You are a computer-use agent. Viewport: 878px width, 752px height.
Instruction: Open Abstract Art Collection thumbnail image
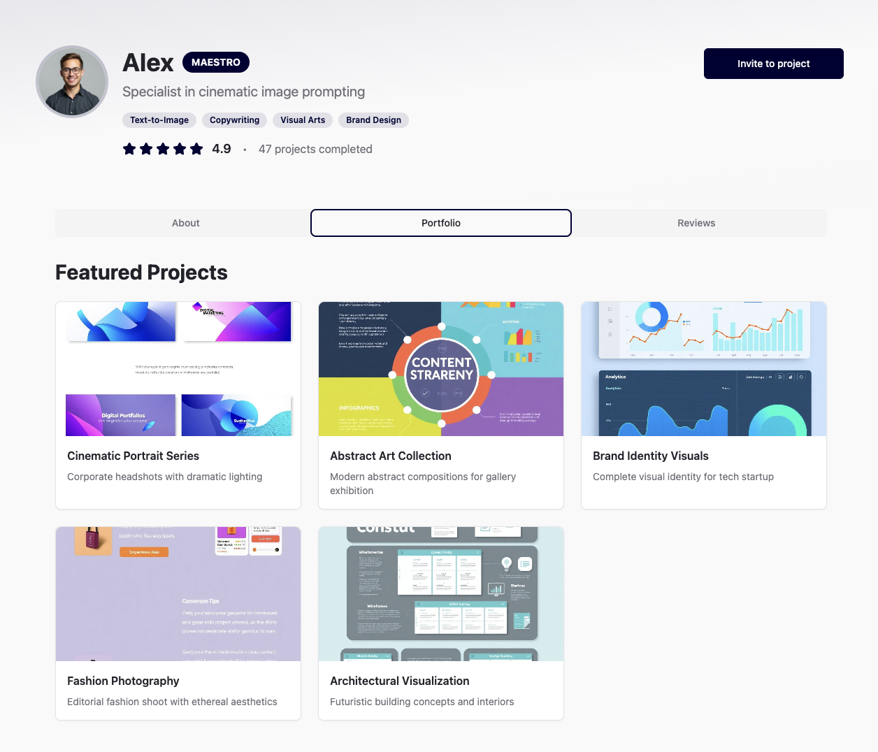(x=441, y=369)
